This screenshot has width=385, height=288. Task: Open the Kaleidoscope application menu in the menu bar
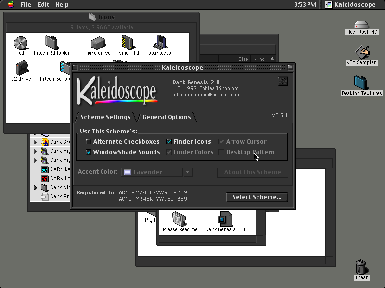click(350, 5)
